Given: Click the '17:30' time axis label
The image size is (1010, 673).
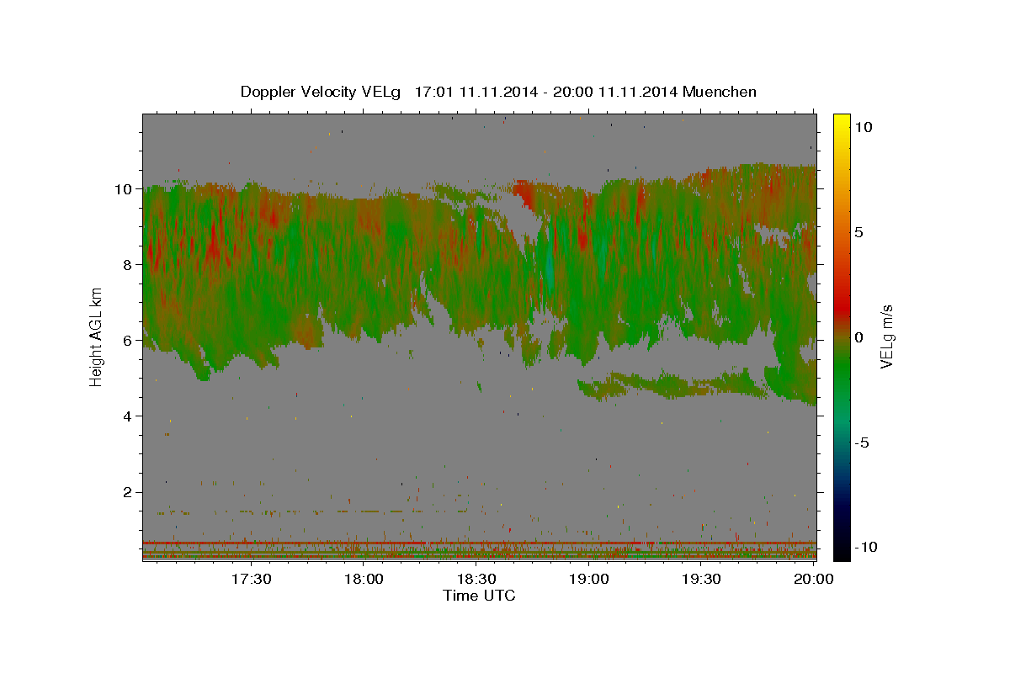Looking at the screenshot, I should (251, 580).
